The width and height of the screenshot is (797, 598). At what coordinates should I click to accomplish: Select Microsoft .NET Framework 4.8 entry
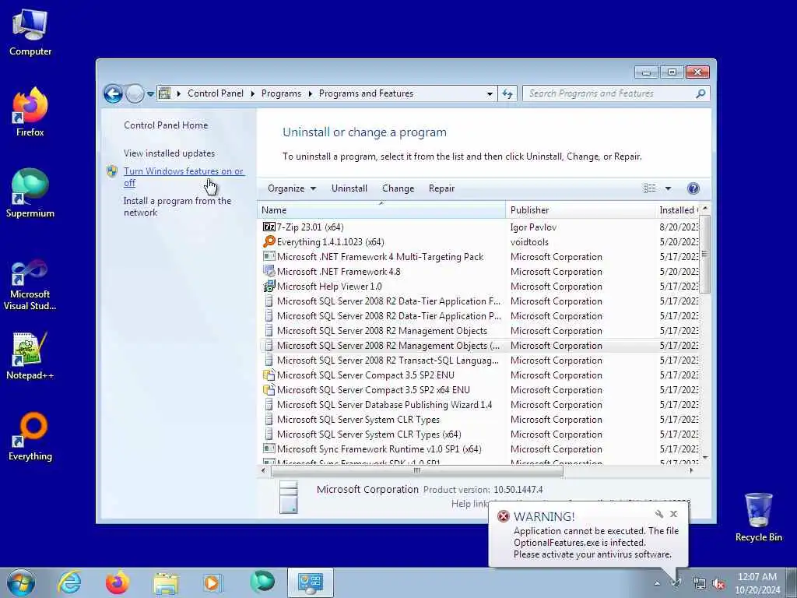480,272
